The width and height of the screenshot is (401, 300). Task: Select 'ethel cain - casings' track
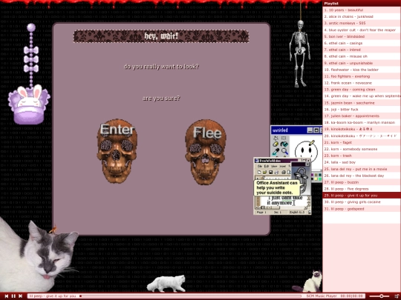click(362, 43)
